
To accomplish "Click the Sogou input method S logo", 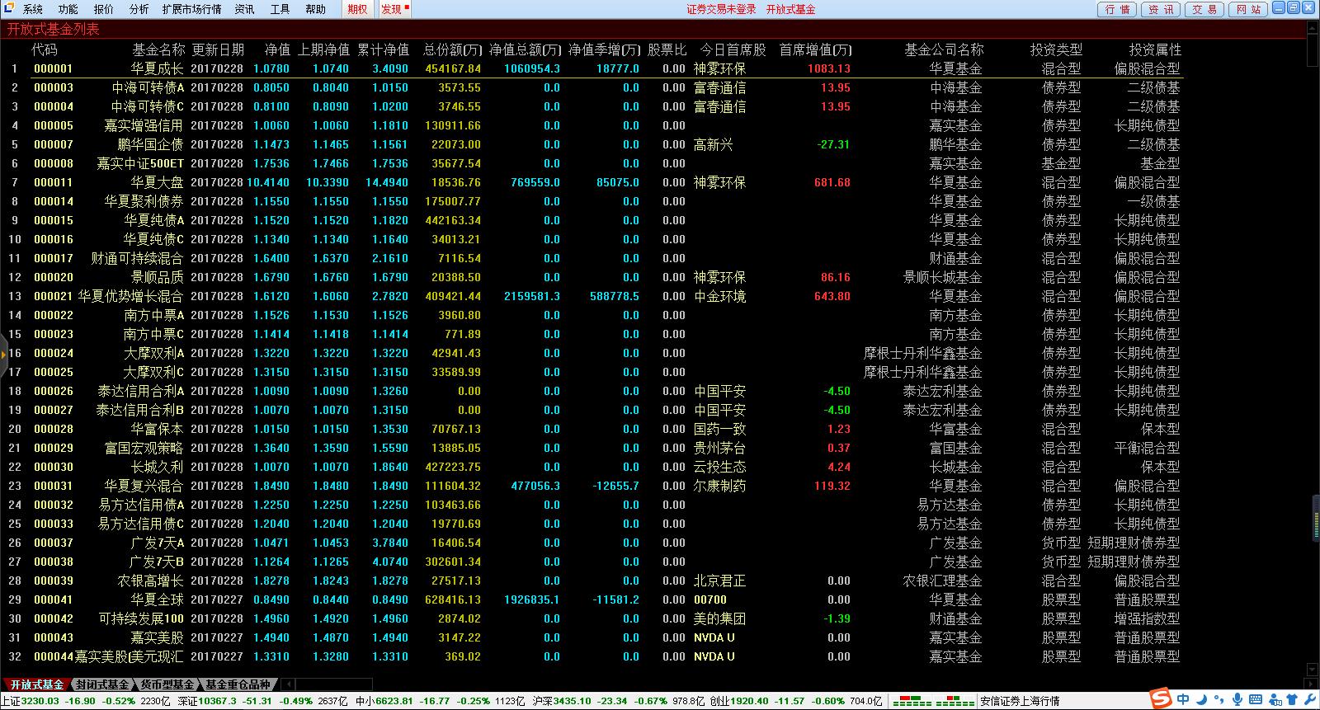I will [1162, 700].
